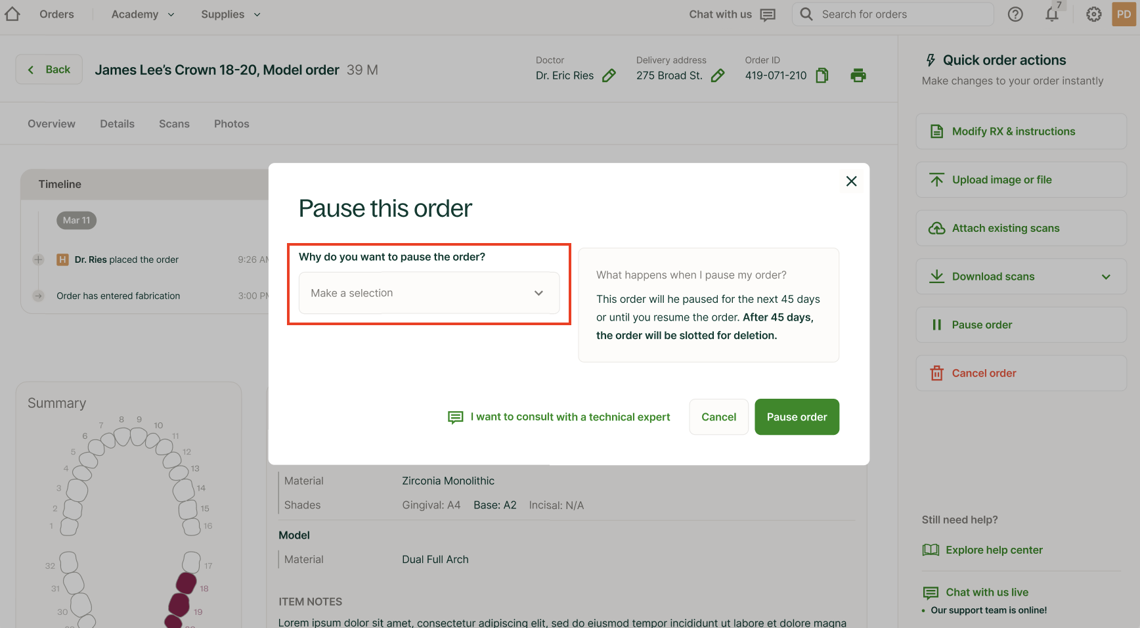Go to Orders in top navigation

(56, 14)
